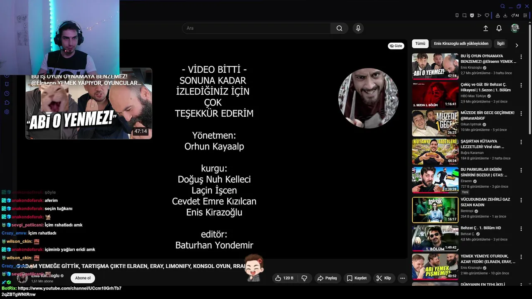Open VÜCUDUNDAN ZEHİRLİ GAZ SIZAN KADIN thumbnail

pos(435,210)
